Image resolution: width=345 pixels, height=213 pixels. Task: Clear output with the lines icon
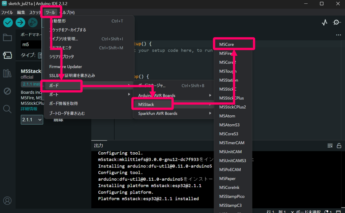click(x=330, y=146)
